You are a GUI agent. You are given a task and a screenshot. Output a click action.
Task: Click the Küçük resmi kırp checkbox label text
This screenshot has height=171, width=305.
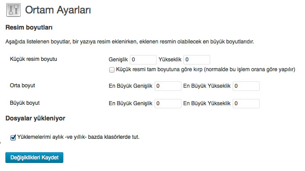point(206,69)
